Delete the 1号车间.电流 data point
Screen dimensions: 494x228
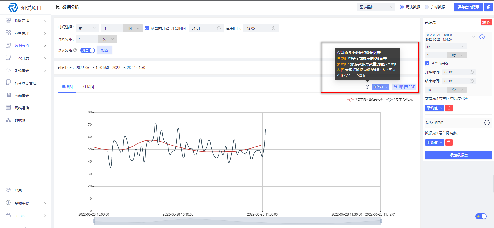coord(449,143)
